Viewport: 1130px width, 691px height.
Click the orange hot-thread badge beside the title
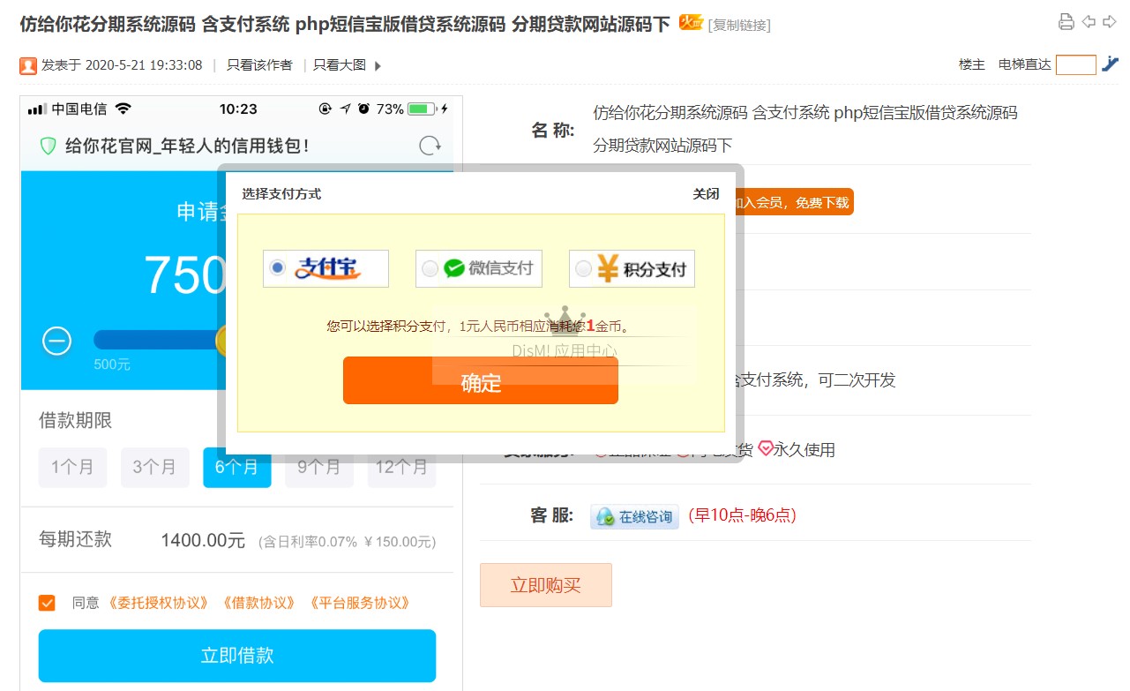click(x=691, y=23)
